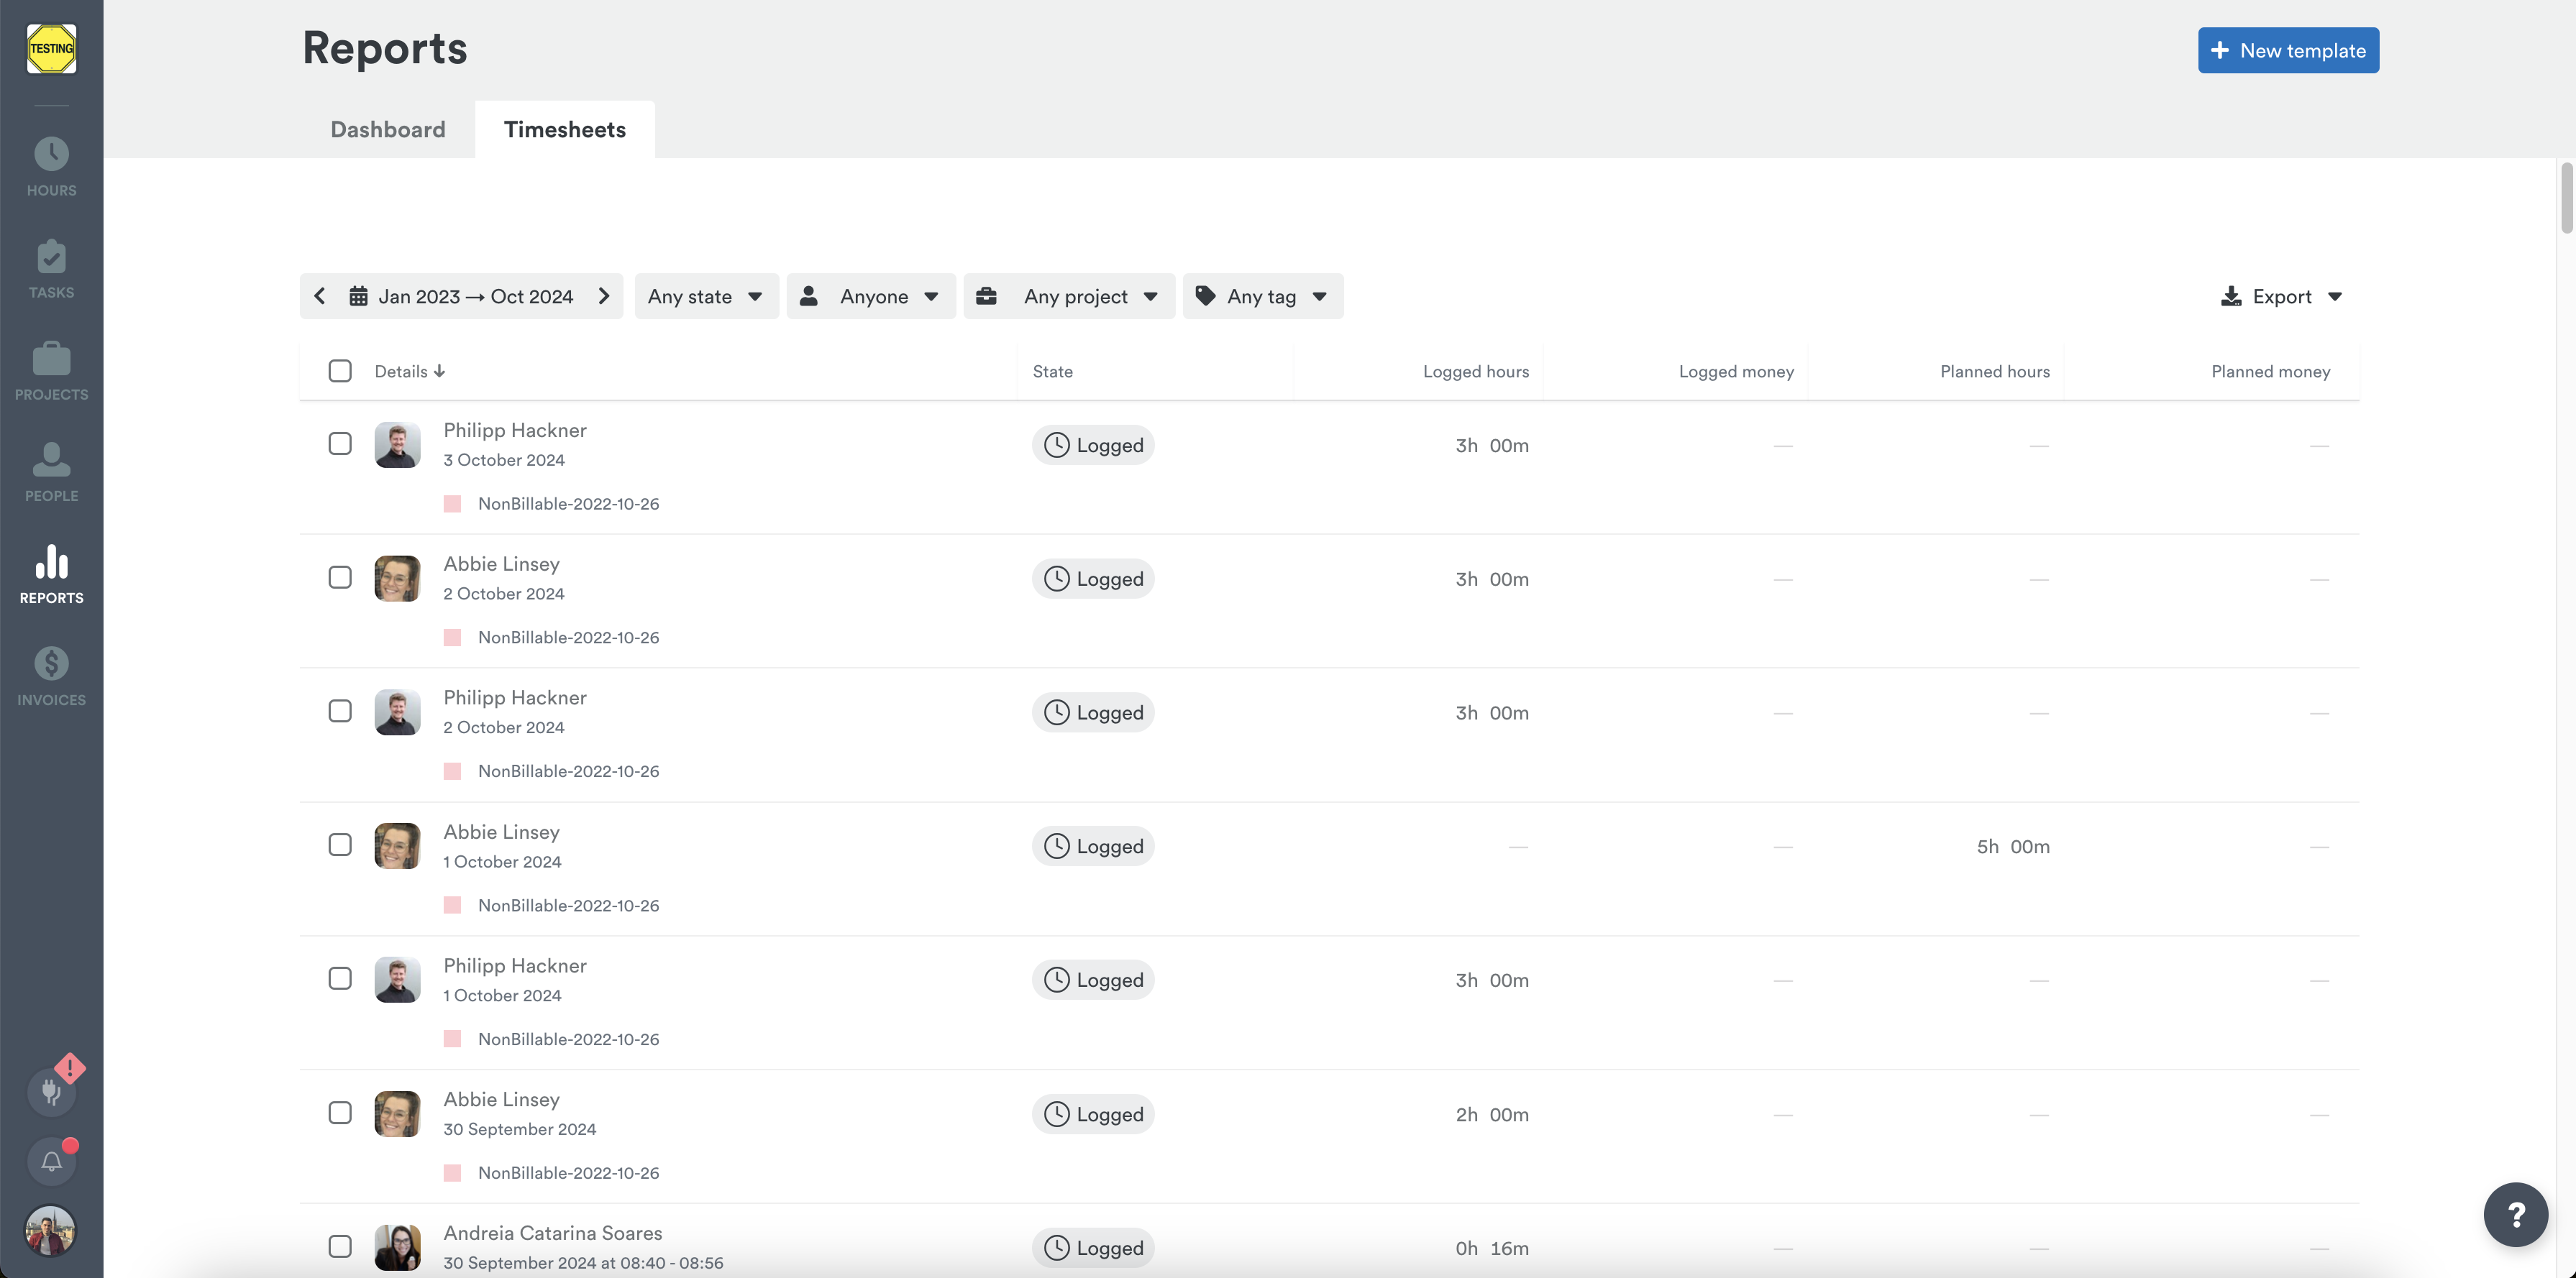Open the help question mark button
Screen dimensions: 2576x1278
[x=2515, y=1214]
